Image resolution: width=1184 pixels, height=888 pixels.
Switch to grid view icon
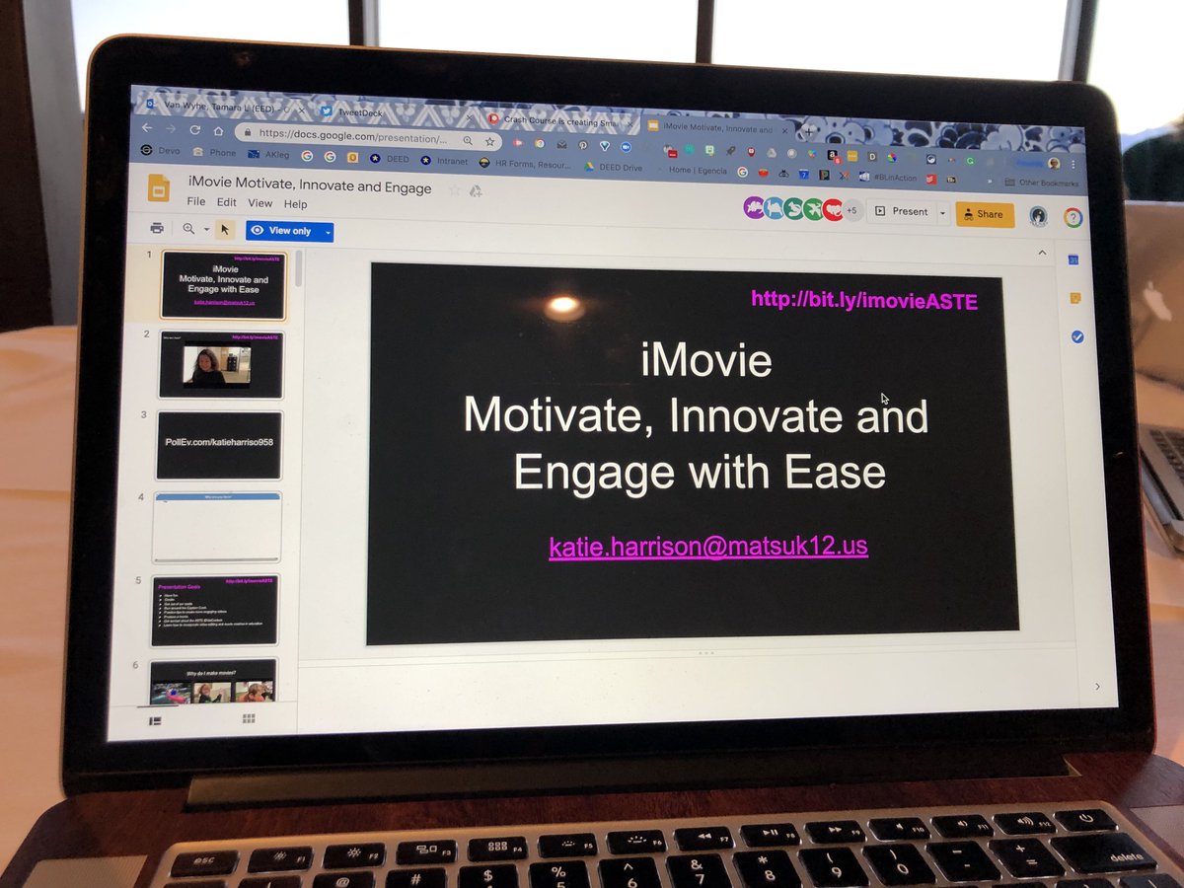pos(250,719)
